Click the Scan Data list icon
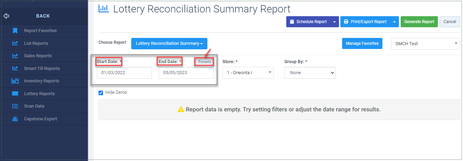Image resolution: width=463 pixels, height=161 pixels. [x=15, y=106]
